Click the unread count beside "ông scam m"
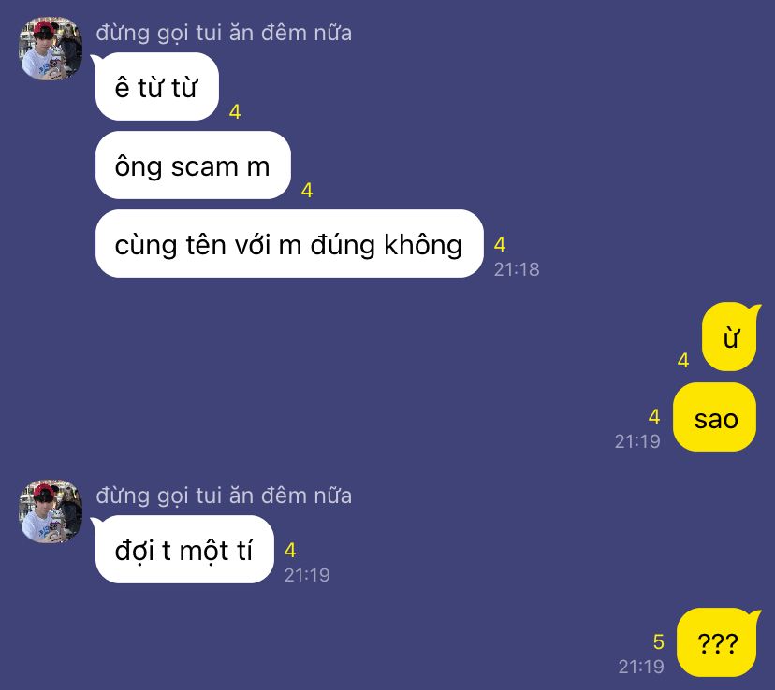 307,191
